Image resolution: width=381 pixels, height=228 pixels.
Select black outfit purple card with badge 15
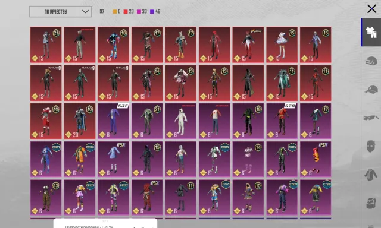tap(147, 159)
